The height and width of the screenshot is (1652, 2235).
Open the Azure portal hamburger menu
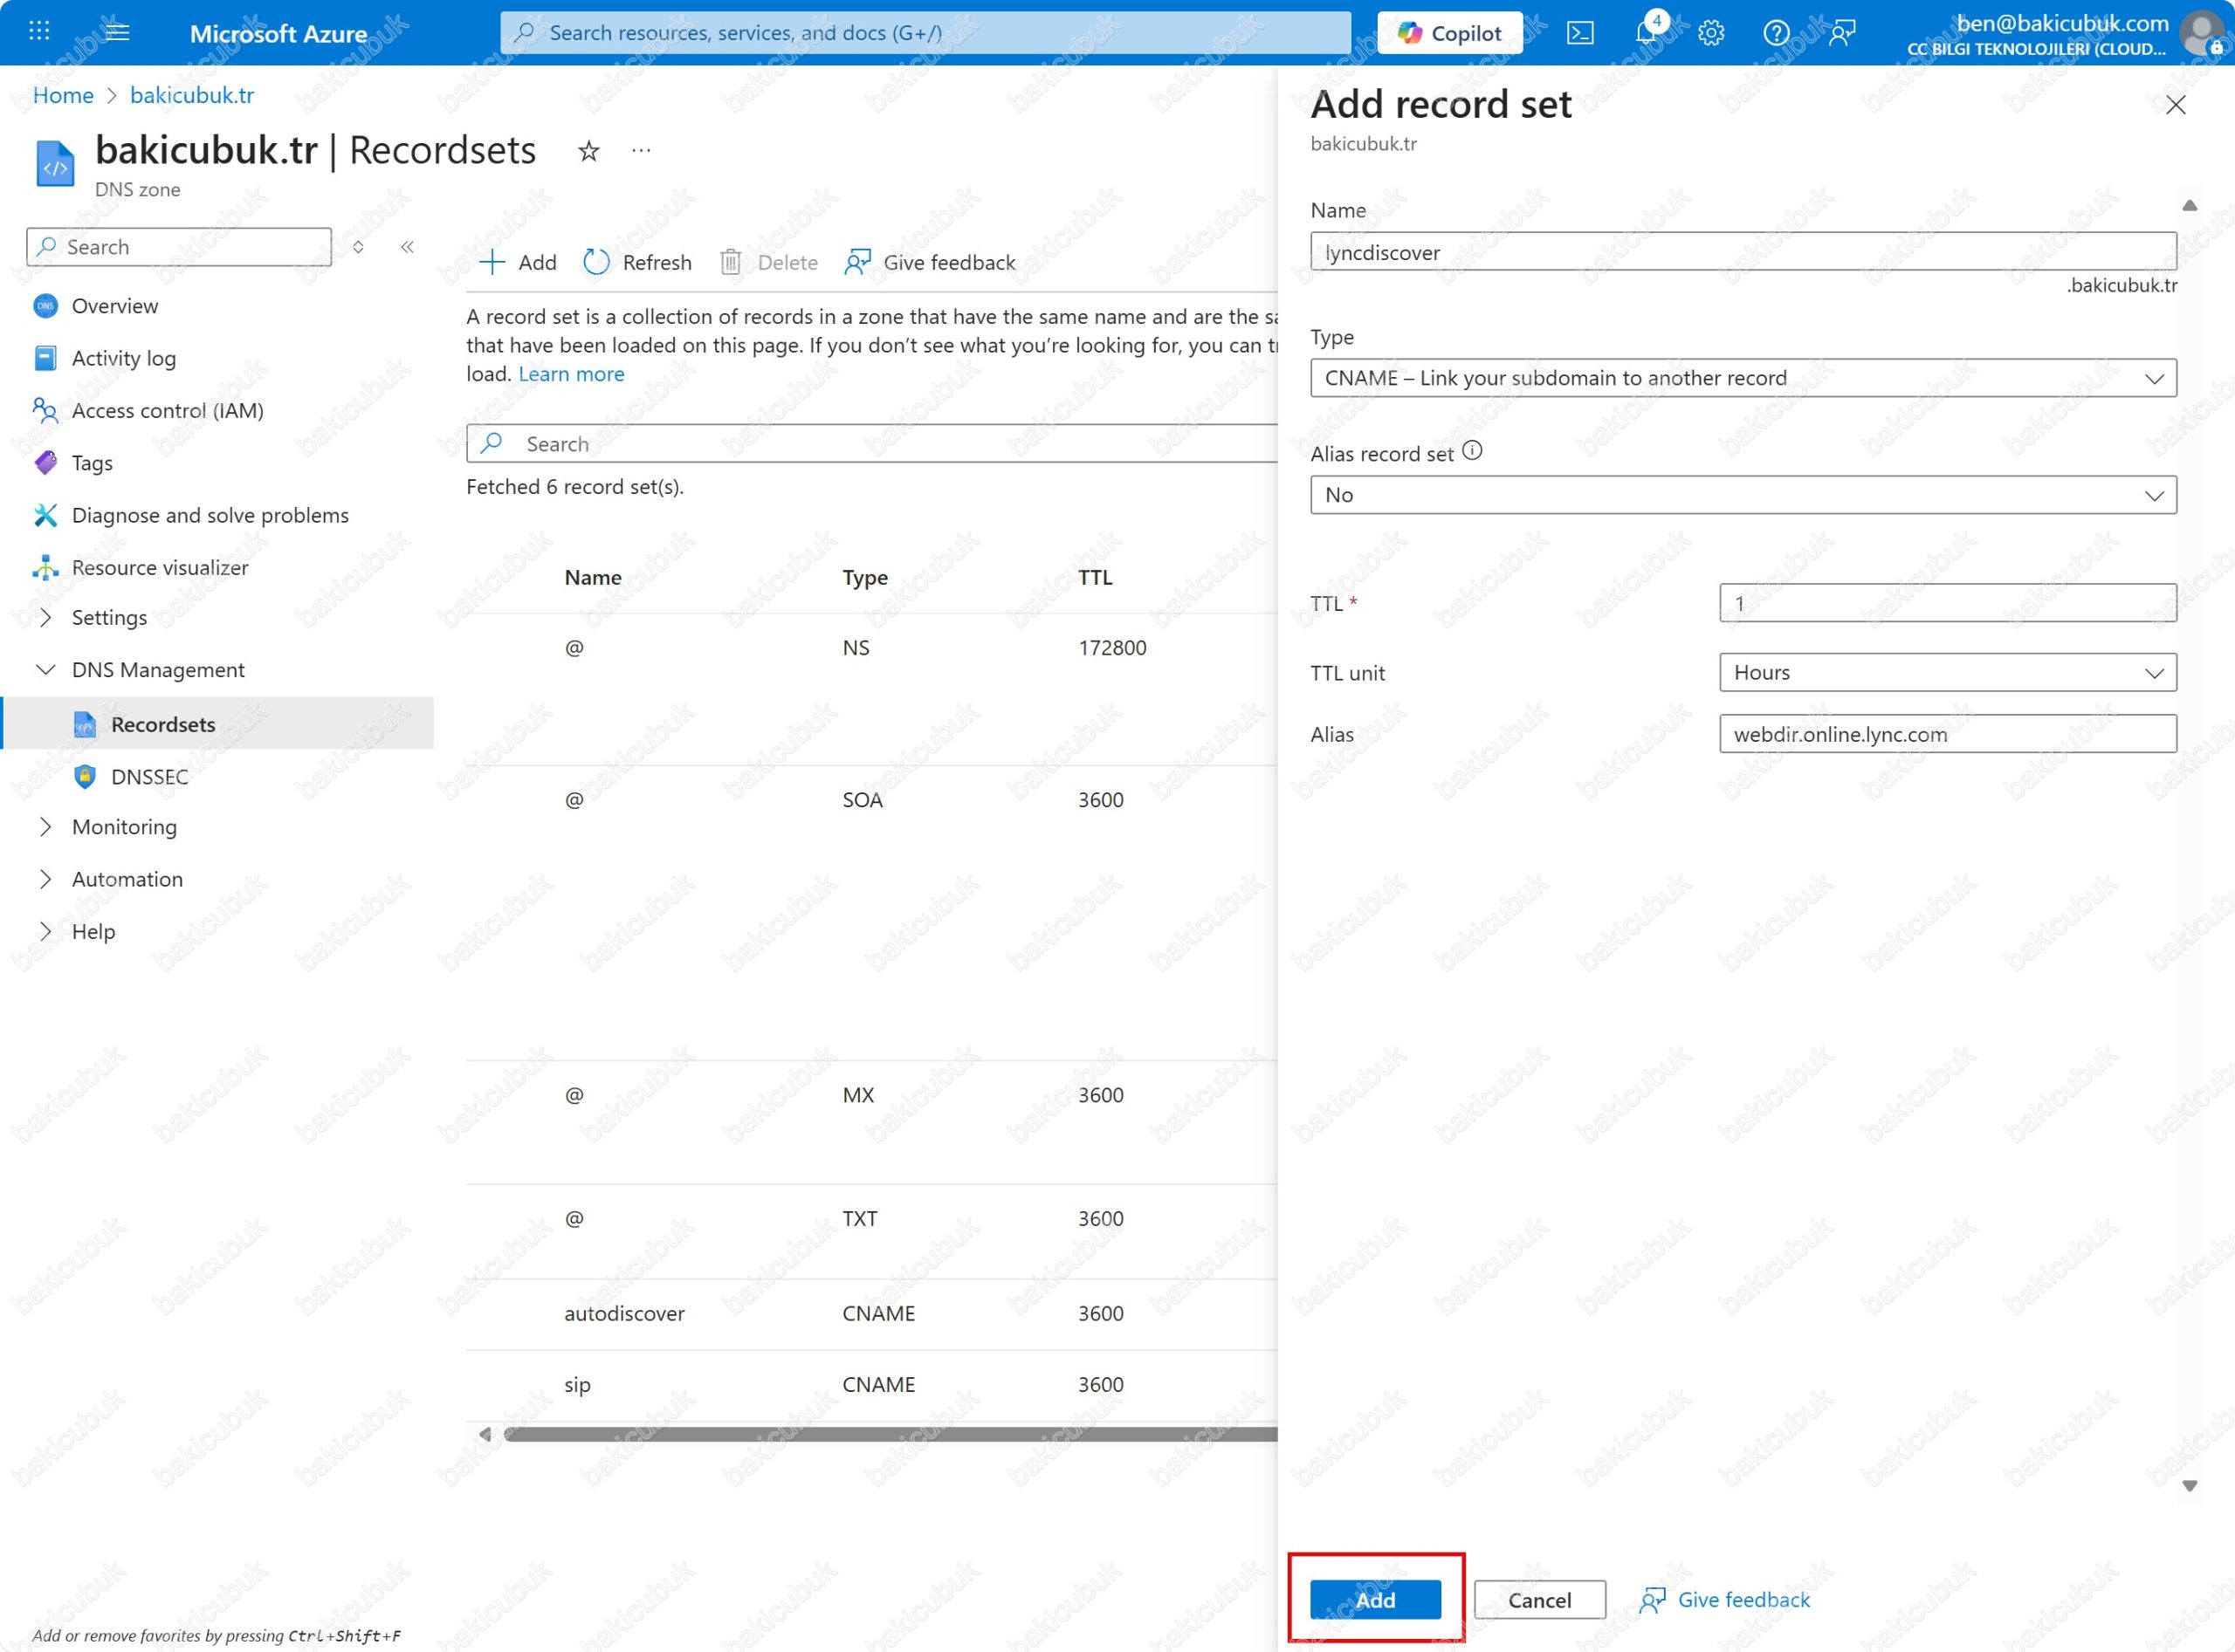click(x=117, y=32)
